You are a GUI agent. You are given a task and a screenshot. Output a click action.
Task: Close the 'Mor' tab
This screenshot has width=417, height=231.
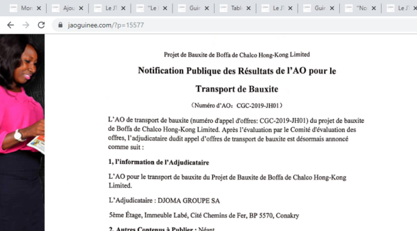click(x=39, y=8)
